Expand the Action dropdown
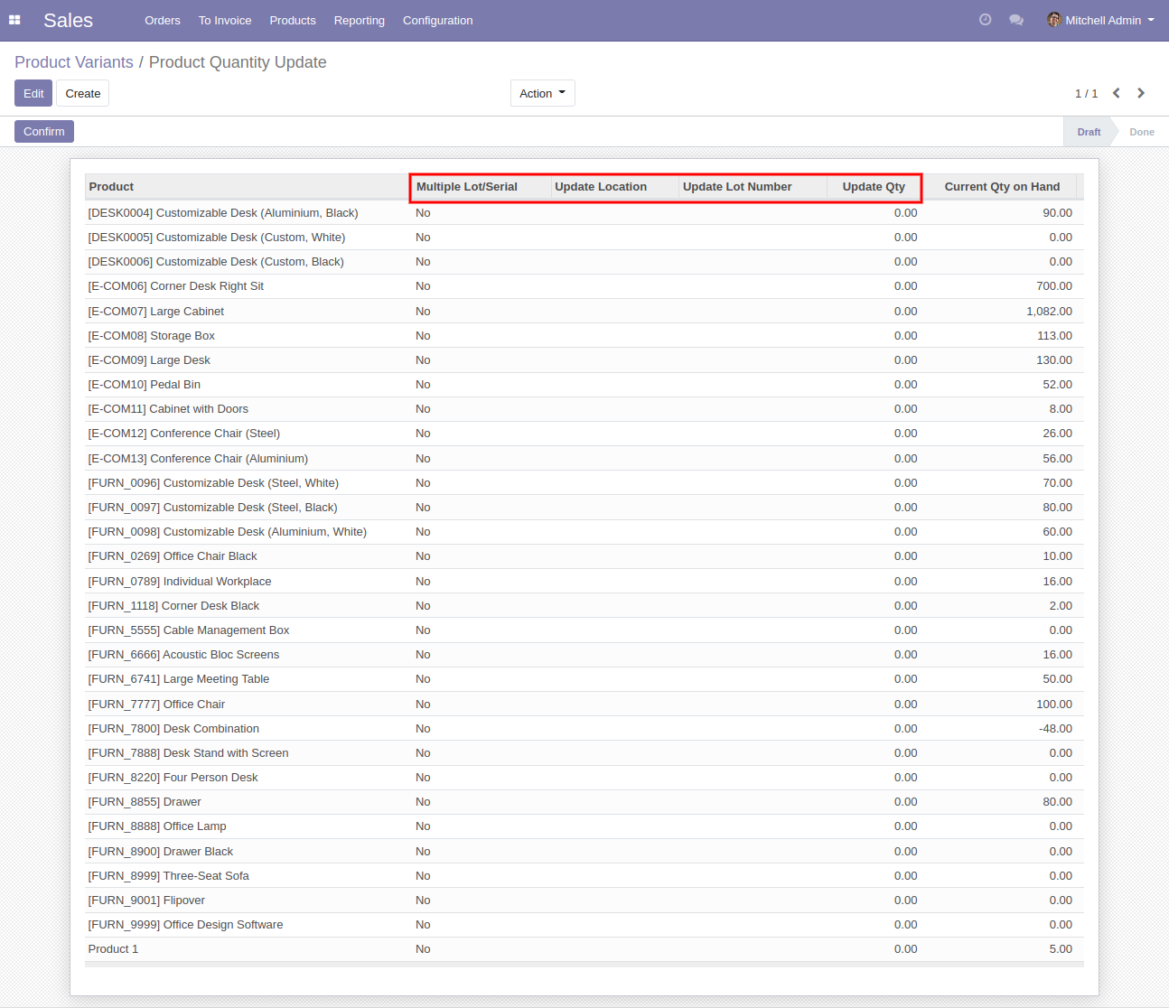The width and height of the screenshot is (1169, 1008). pyautogui.click(x=542, y=93)
